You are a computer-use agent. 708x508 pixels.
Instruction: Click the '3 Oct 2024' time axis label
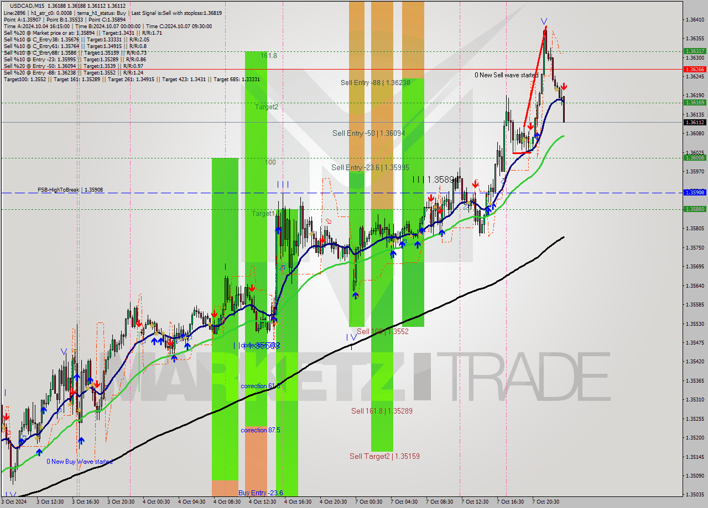pyautogui.click(x=14, y=502)
